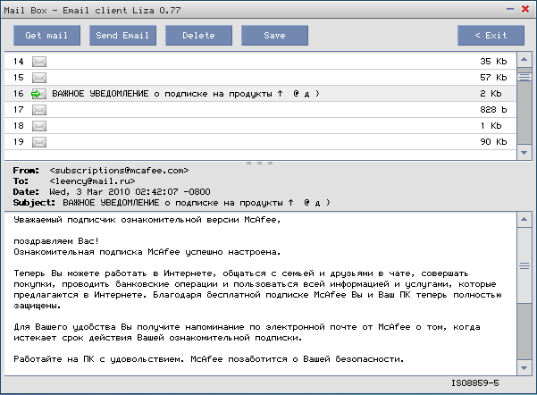This screenshot has width=537, height=395.
Task: Click the ISO8859-5 encoding label
Action: click(474, 383)
